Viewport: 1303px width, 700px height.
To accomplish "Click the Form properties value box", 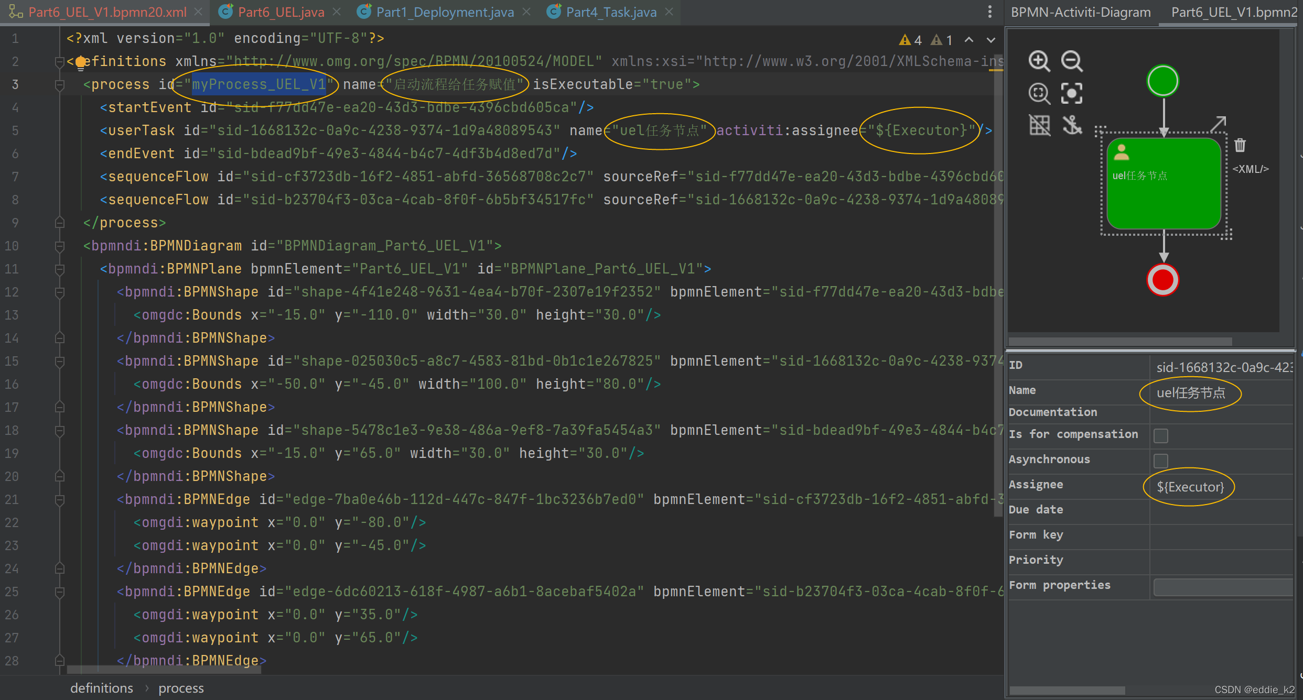I will pos(1223,587).
